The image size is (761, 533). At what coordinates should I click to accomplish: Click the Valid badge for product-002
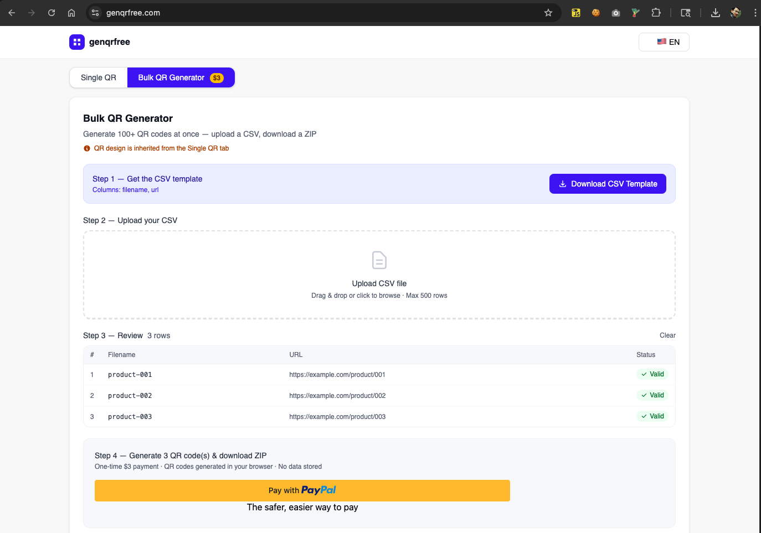[652, 395]
